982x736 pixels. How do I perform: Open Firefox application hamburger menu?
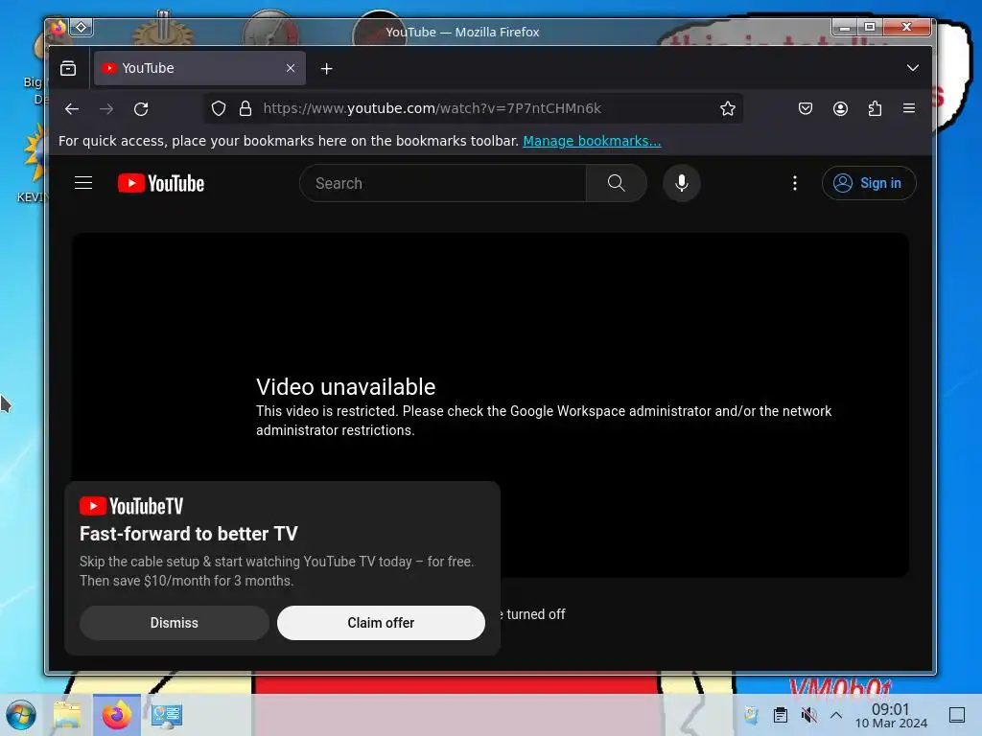[909, 108]
